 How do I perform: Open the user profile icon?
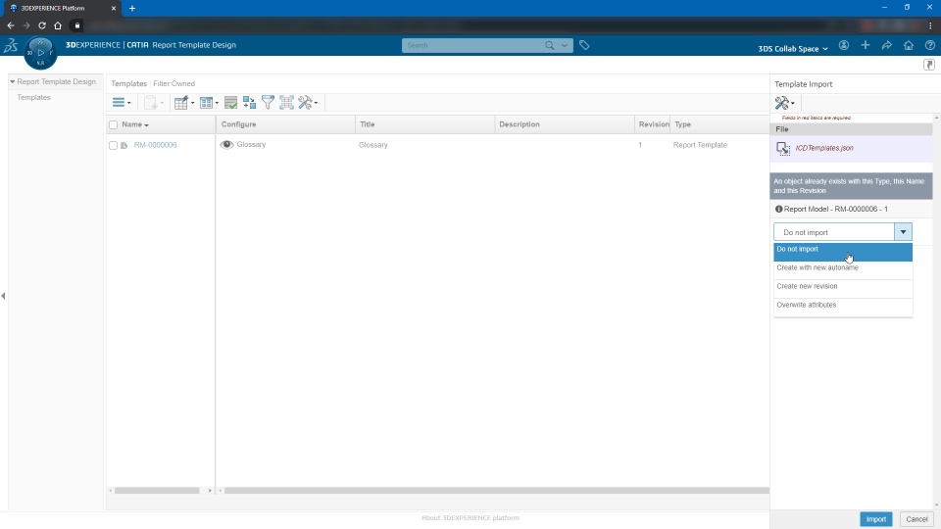pos(844,46)
